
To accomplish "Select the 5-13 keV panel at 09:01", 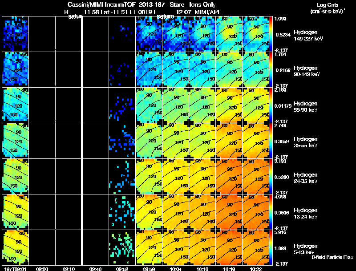I will click(16, 247).
